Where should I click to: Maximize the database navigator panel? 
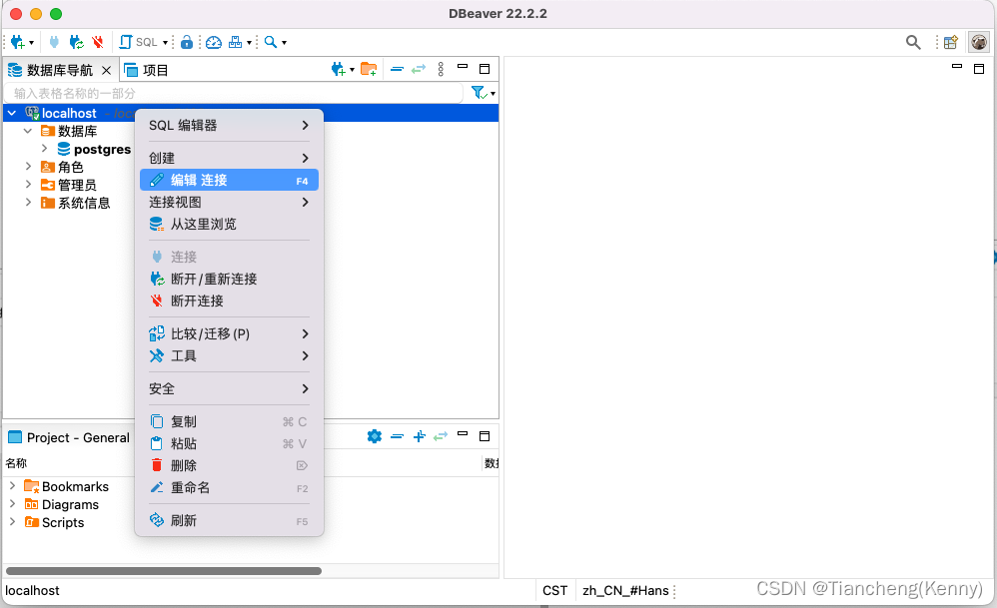coord(485,69)
